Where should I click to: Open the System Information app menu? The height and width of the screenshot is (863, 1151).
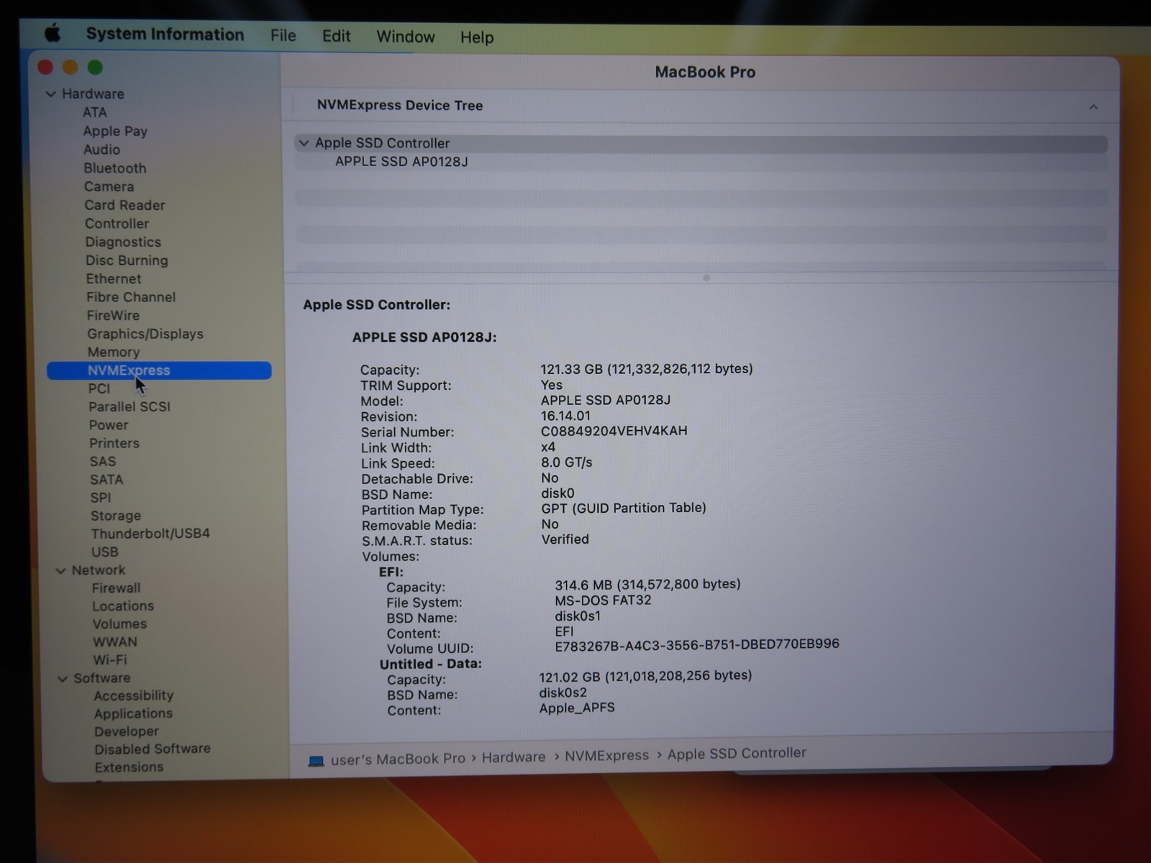pyautogui.click(x=165, y=35)
